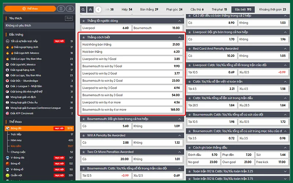Pick Tài 28.5 at 1.84

pyautogui.click(x=212, y=105)
